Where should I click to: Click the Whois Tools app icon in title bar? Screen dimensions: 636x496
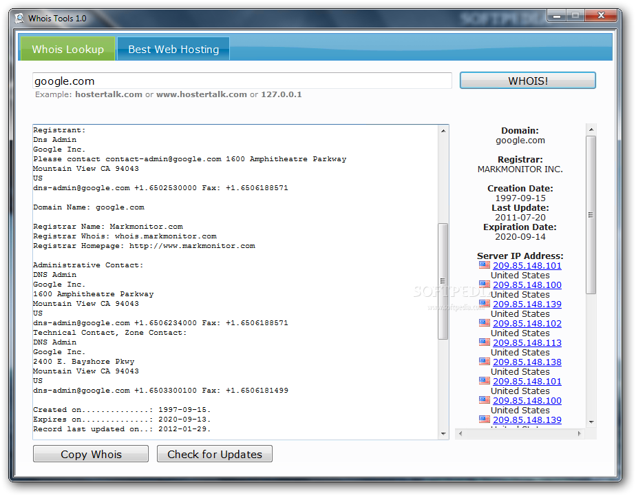click(19, 19)
